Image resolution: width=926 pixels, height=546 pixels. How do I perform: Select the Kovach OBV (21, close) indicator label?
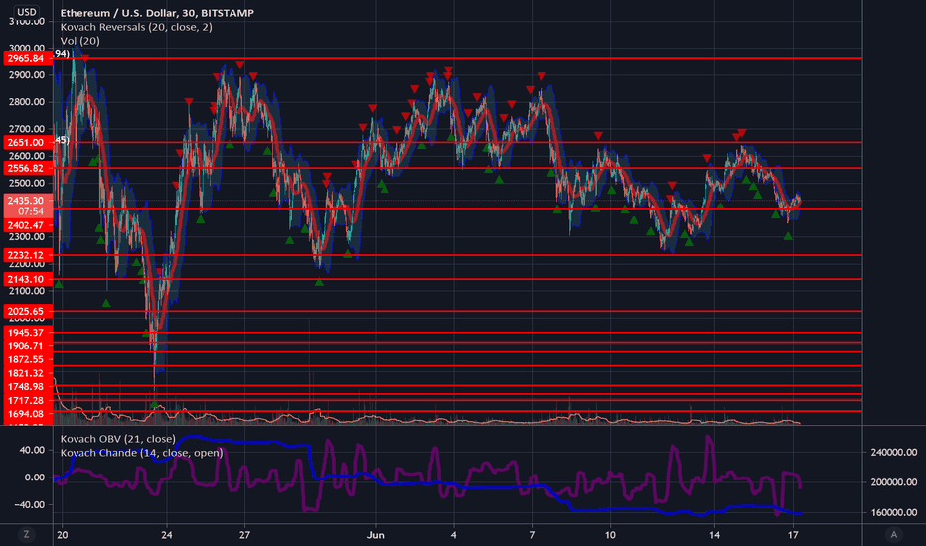tap(117, 439)
